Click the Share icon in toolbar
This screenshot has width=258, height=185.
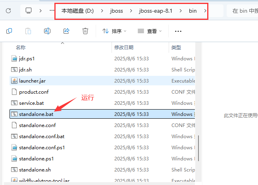66,31
